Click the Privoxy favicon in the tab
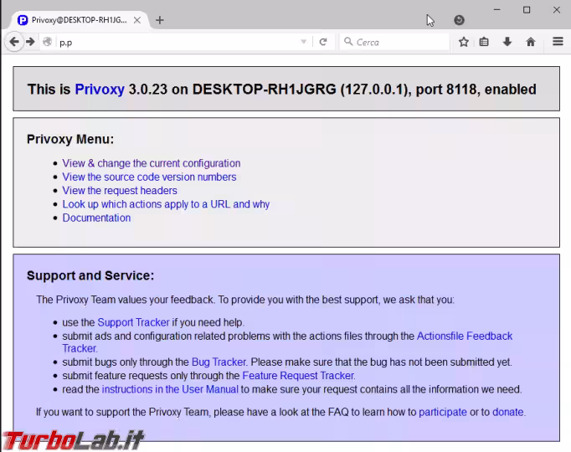This screenshot has width=571, height=452. pyautogui.click(x=23, y=20)
